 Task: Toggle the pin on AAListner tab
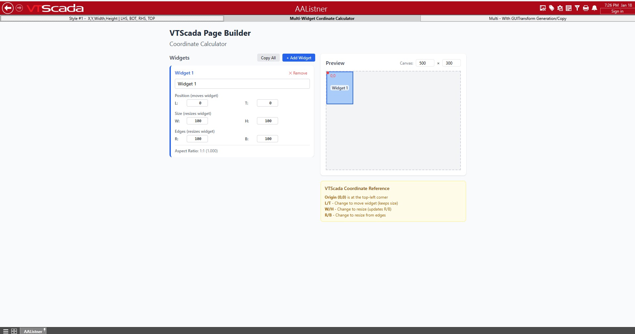coord(44,329)
